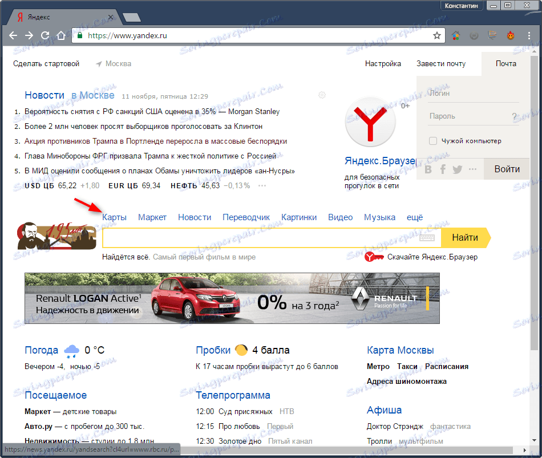Click the Москва city link
The image size is (542, 458).
click(x=118, y=64)
